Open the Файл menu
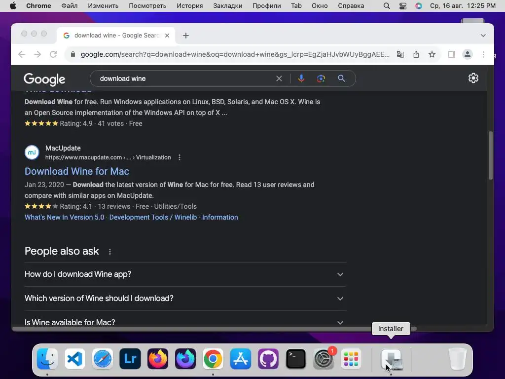 [69, 6]
